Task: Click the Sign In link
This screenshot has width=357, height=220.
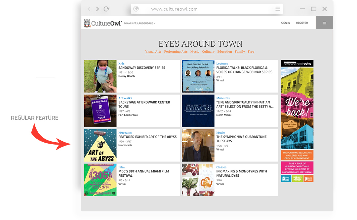Action: pos(286,23)
